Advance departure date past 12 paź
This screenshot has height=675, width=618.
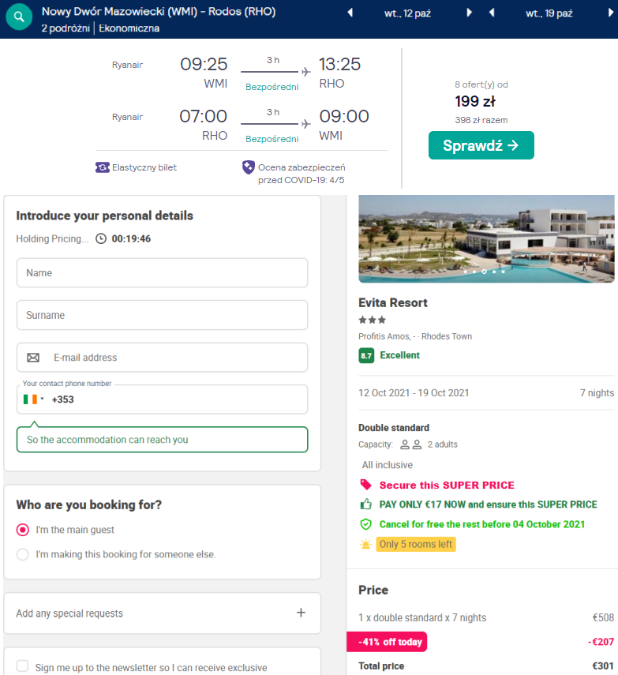(469, 13)
